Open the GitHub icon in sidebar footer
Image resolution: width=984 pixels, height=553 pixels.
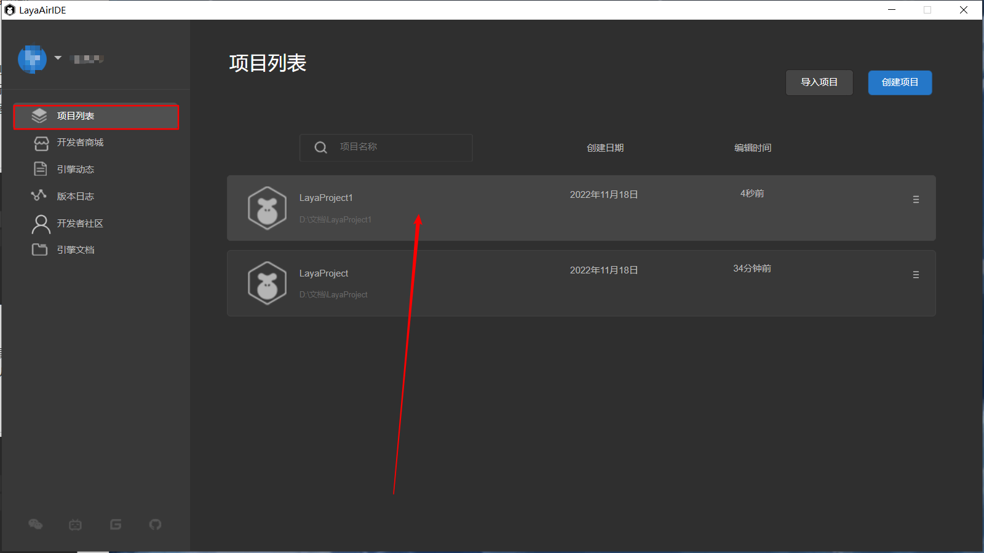[x=156, y=524]
